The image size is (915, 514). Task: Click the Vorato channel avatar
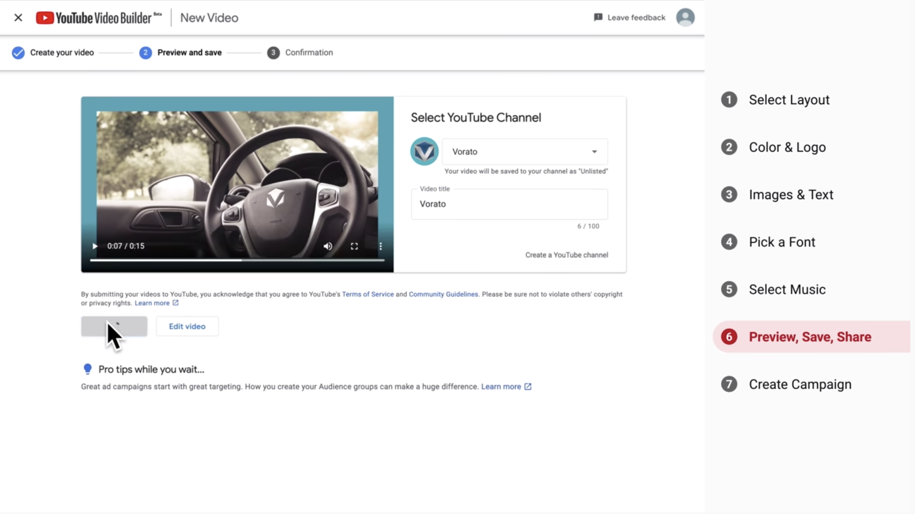tap(424, 151)
